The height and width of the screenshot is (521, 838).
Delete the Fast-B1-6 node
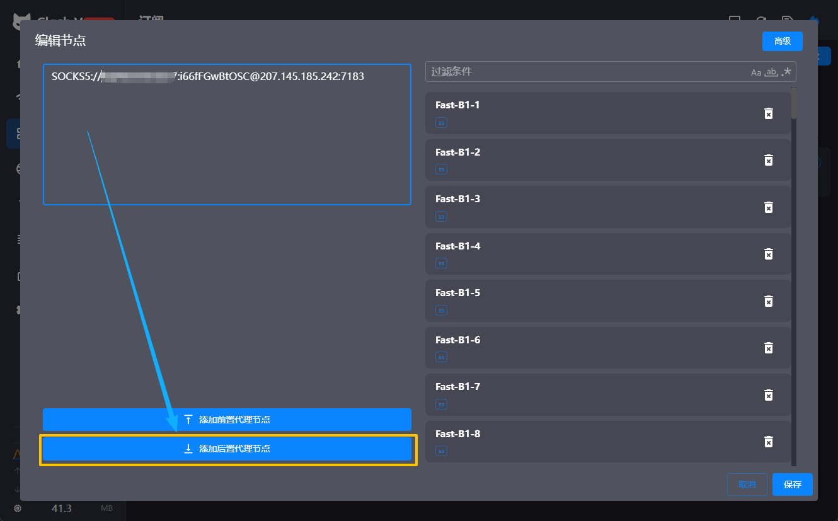click(x=769, y=348)
